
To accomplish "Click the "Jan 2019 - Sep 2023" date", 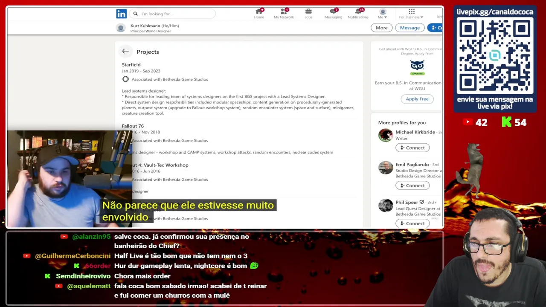I will pos(141,71).
